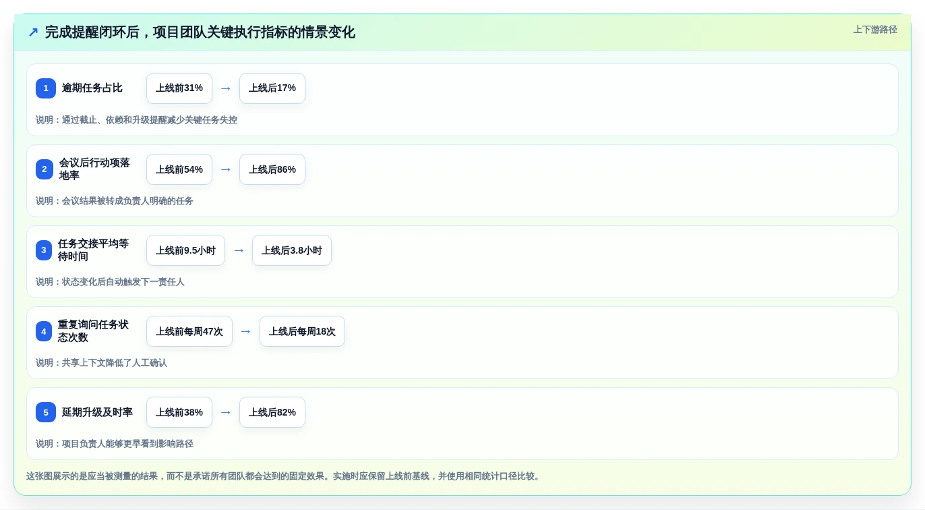Select the 上线前31% chip
This screenshot has height=510, width=925.
coord(179,88)
